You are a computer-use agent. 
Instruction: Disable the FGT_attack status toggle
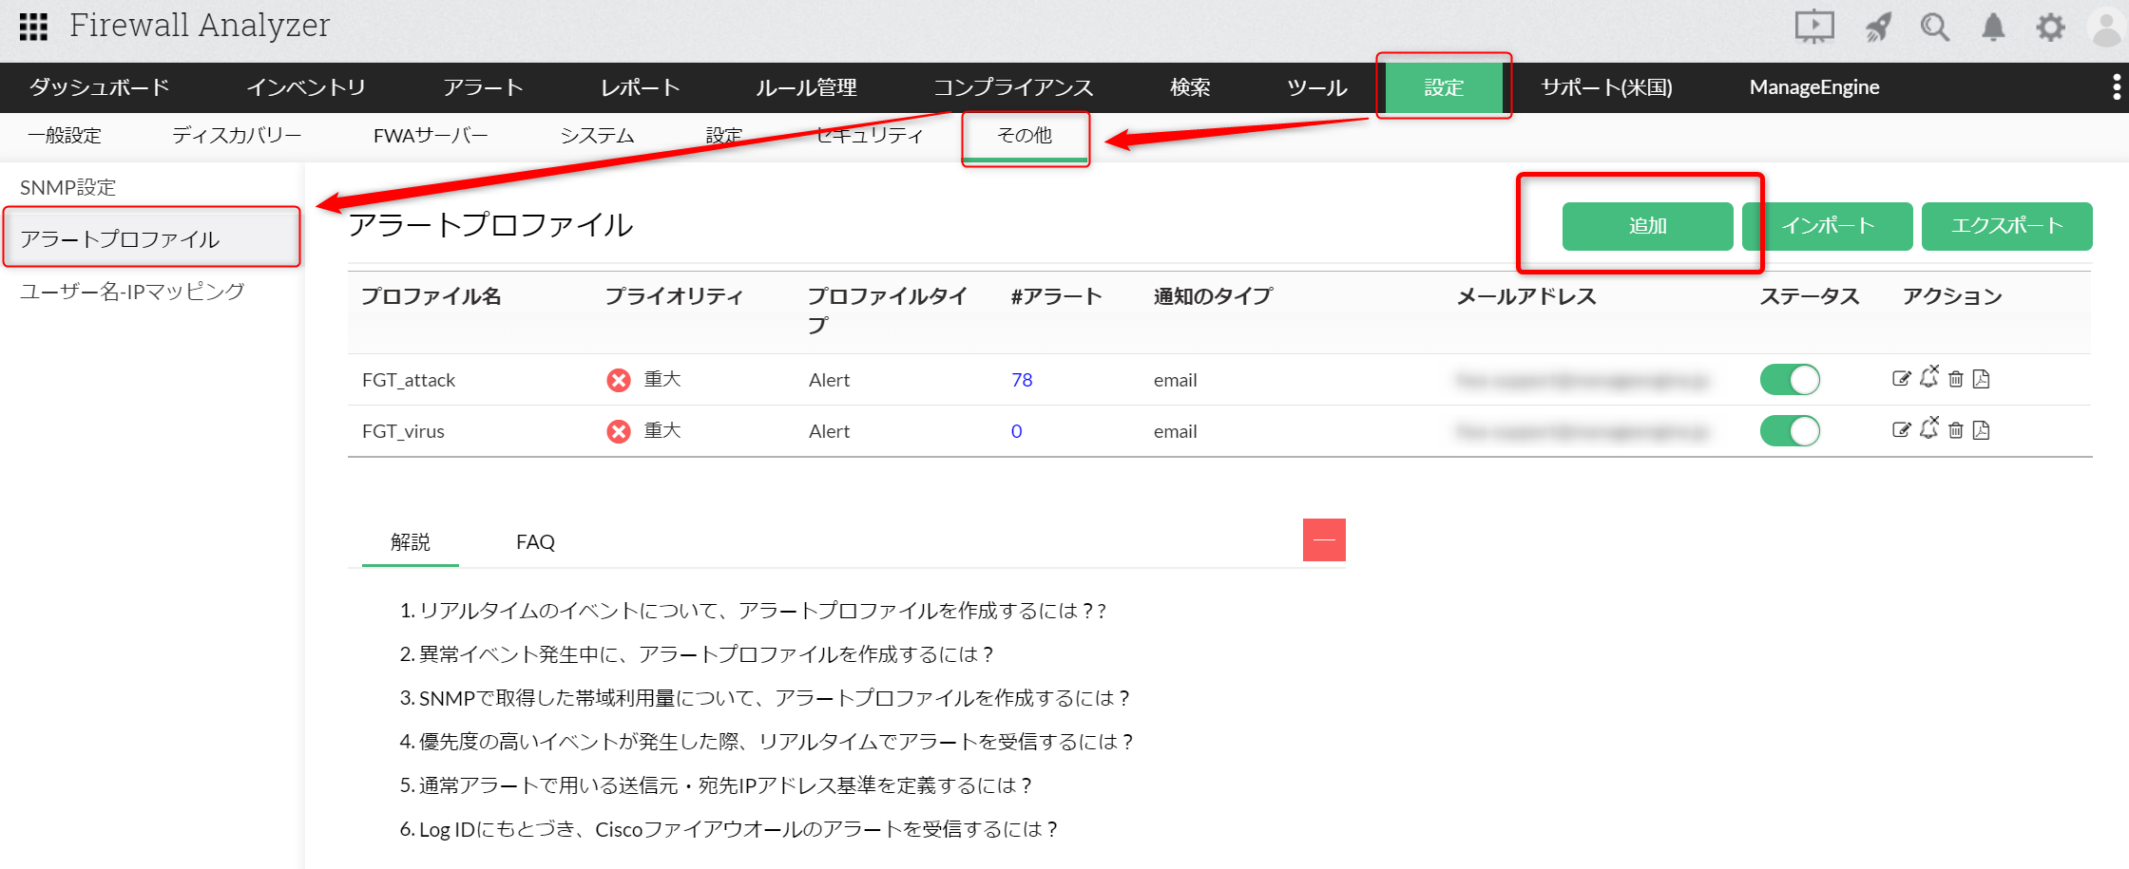click(1789, 379)
